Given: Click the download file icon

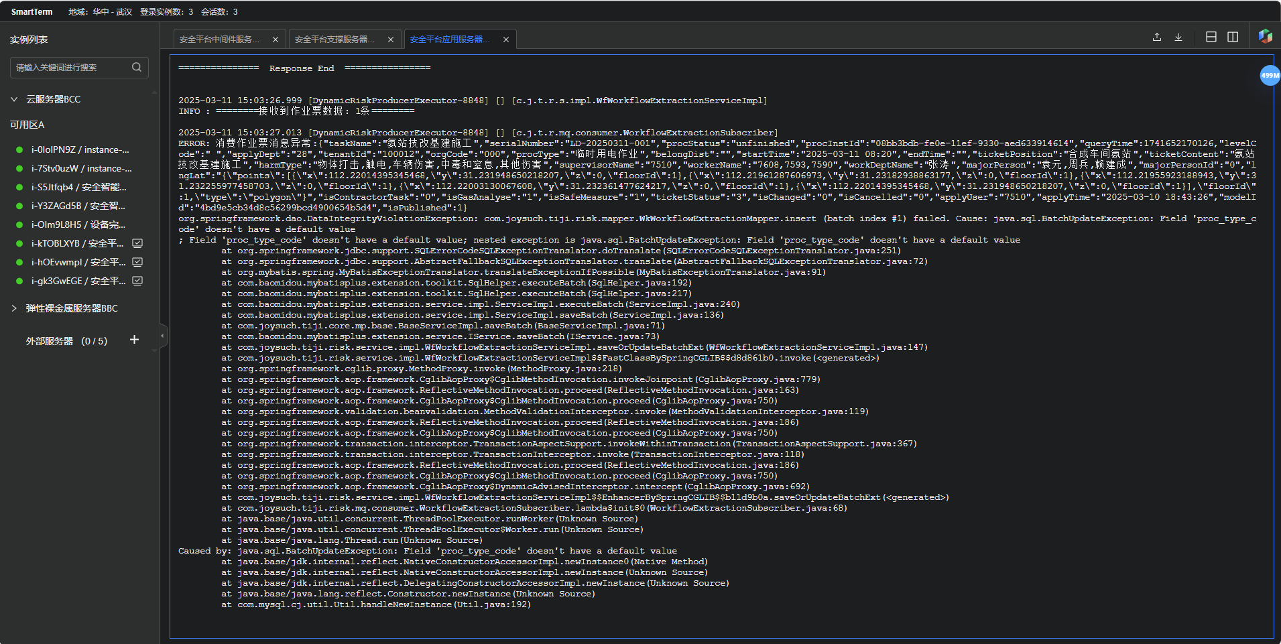Looking at the screenshot, I should coord(1178,37).
